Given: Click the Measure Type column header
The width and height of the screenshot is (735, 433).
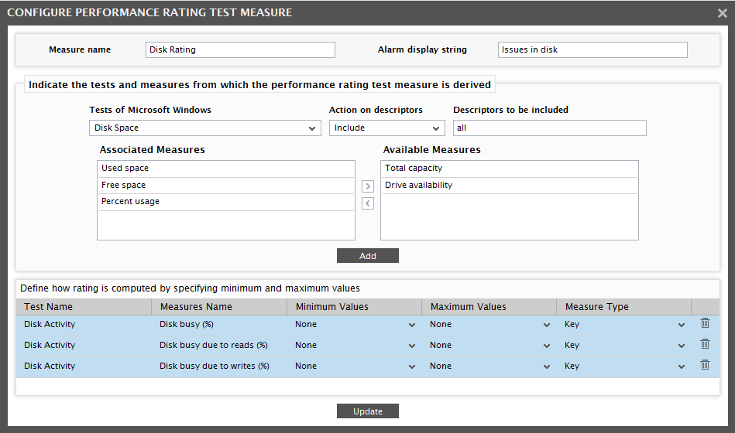Looking at the screenshot, I should pyautogui.click(x=624, y=307).
